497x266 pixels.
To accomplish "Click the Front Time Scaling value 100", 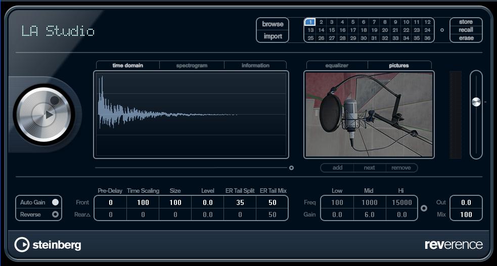I will click(x=143, y=202).
